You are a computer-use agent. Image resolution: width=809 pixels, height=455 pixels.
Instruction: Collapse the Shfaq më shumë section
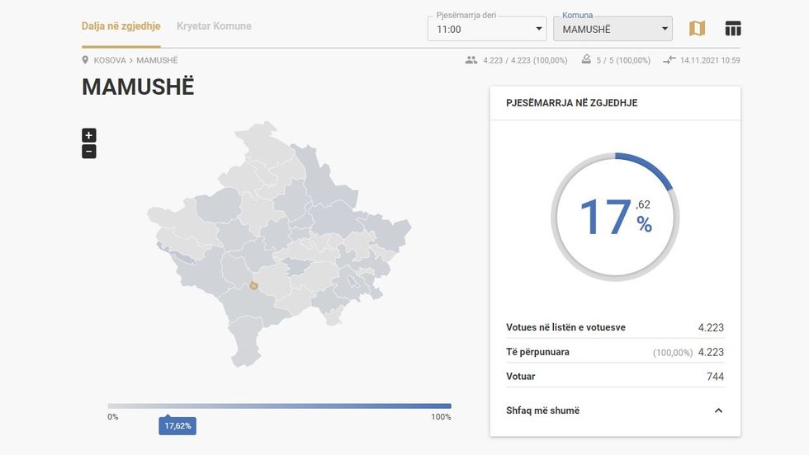[x=717, y=410]
